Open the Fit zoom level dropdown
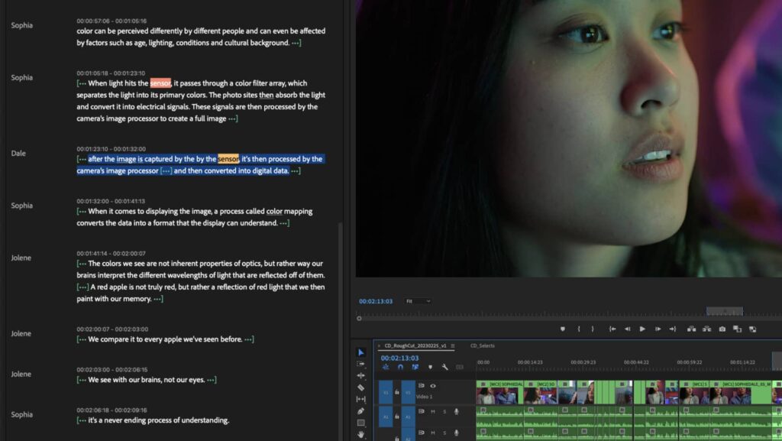This screenshot has height=441, width=782. (x=418, y=301)
